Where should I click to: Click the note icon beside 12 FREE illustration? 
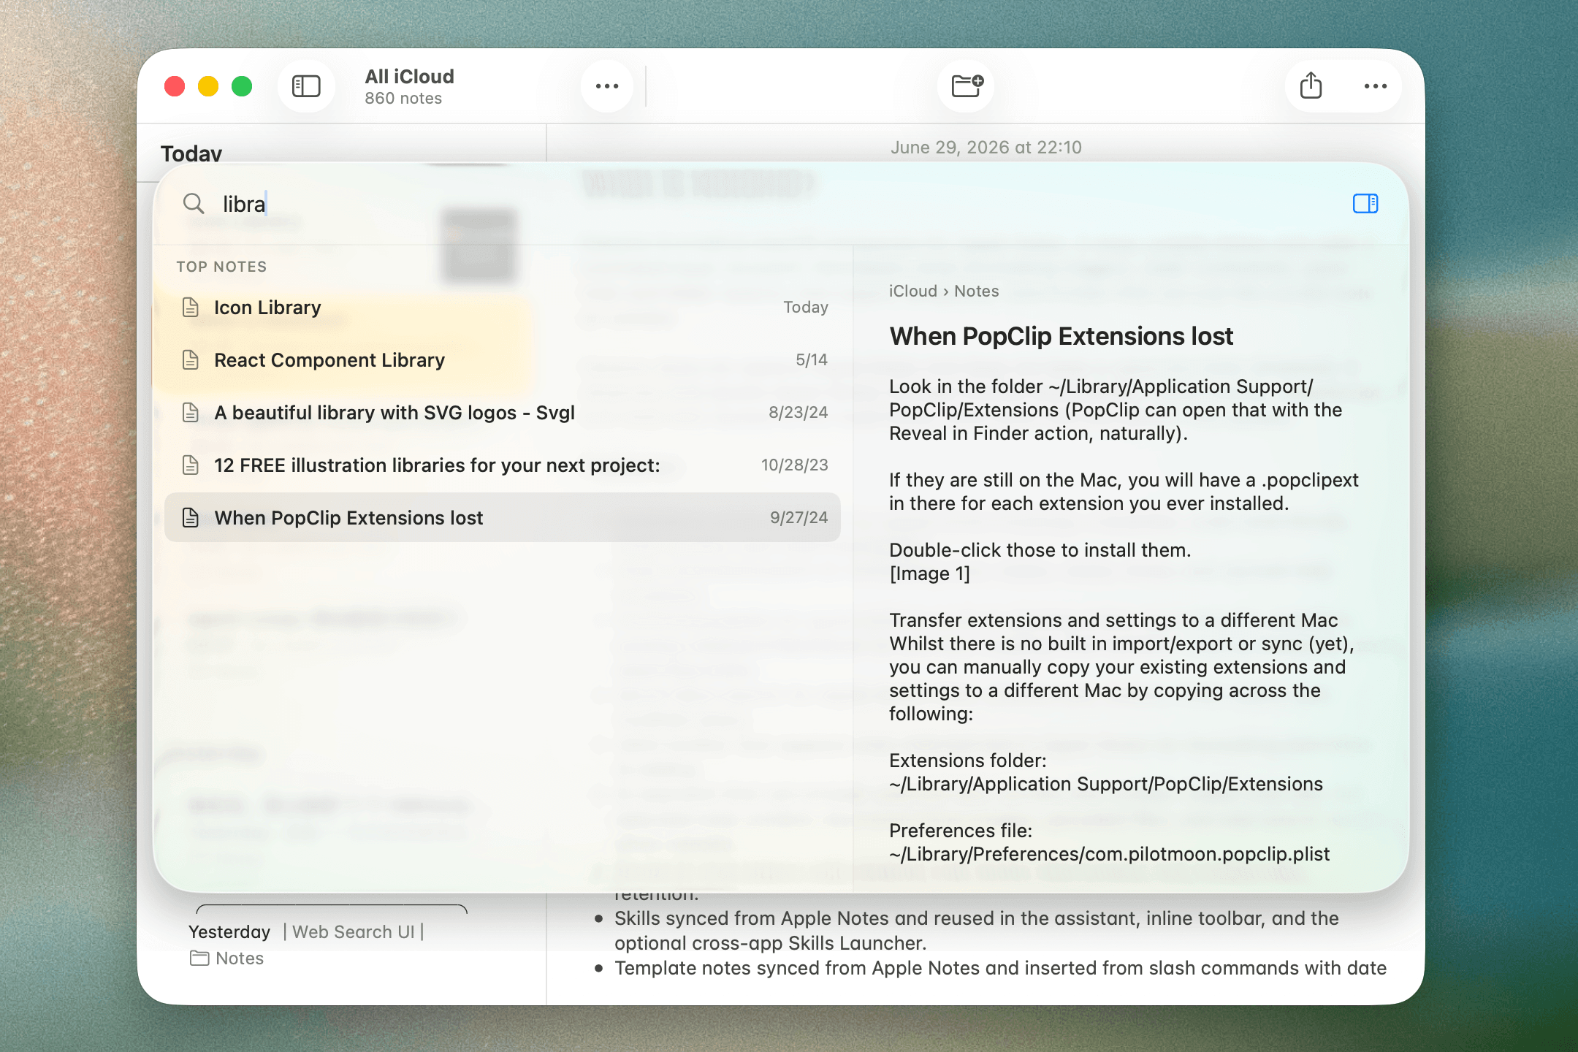coord(191,465)
